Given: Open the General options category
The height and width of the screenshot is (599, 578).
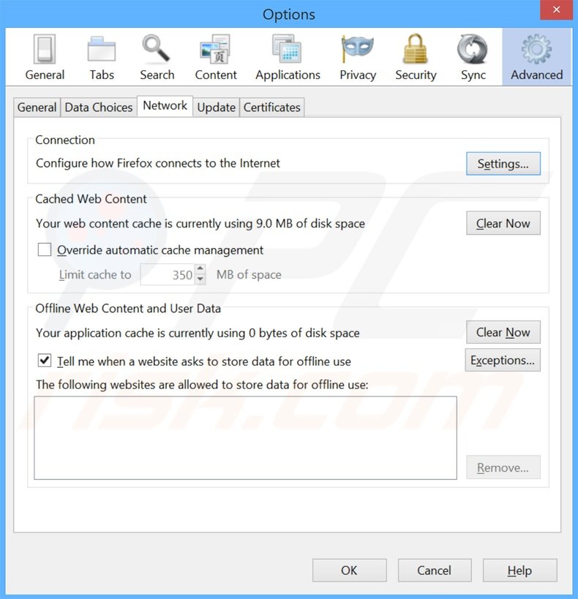Looking at the screenshot, I should coord(45,57).
